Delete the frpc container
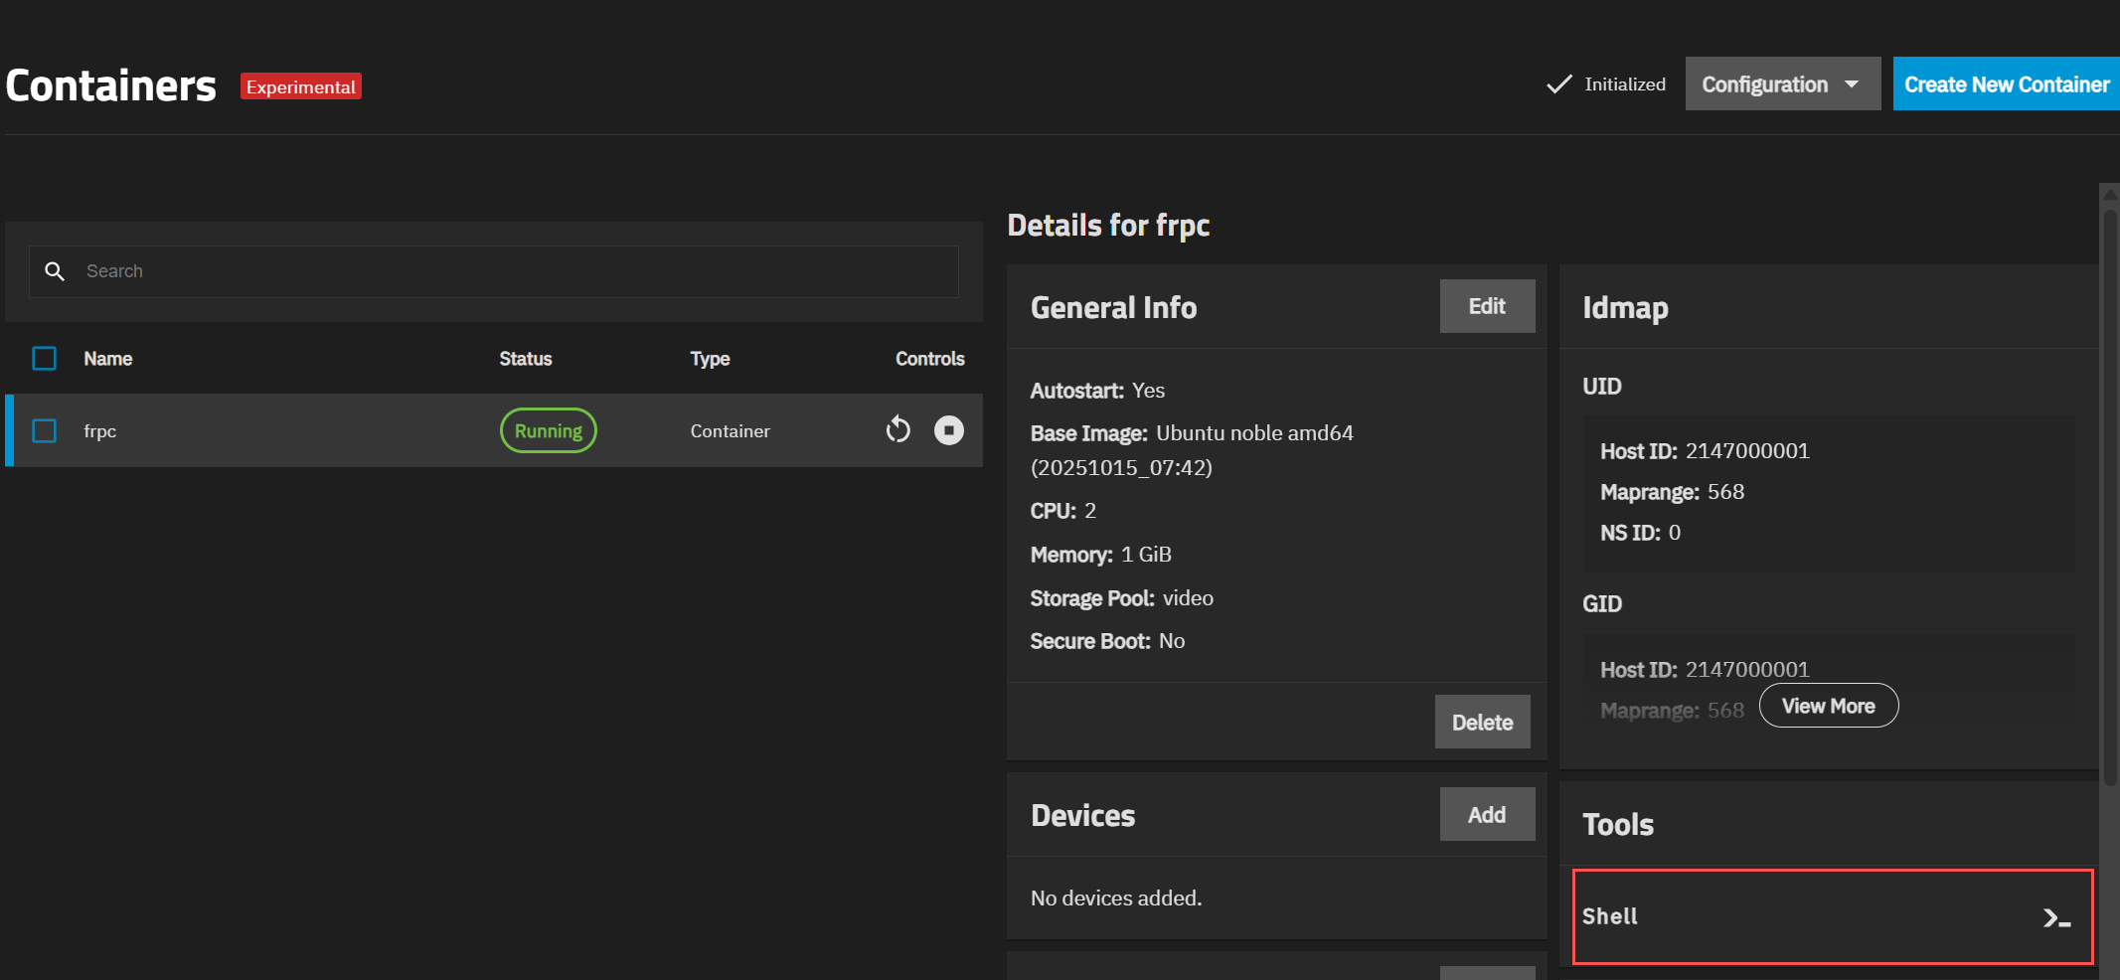 pos(1481,723)
